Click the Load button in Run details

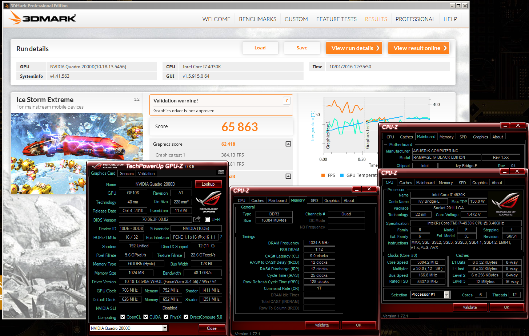click(260, 48)
